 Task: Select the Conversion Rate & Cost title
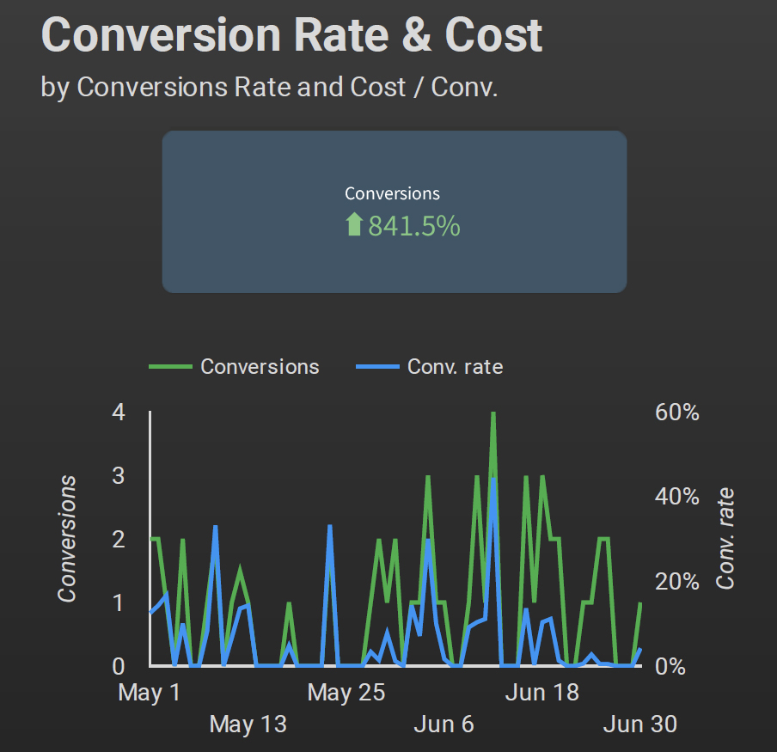[291, 35]
